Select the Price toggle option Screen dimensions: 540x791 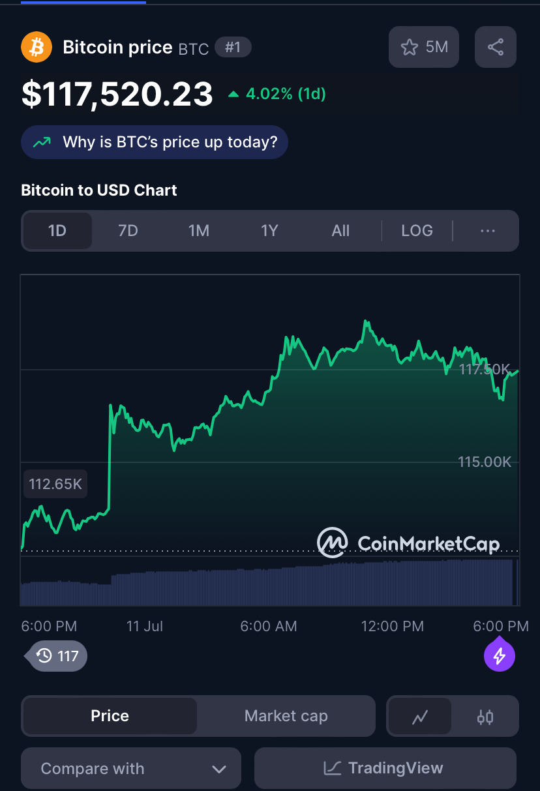point(110,716)
